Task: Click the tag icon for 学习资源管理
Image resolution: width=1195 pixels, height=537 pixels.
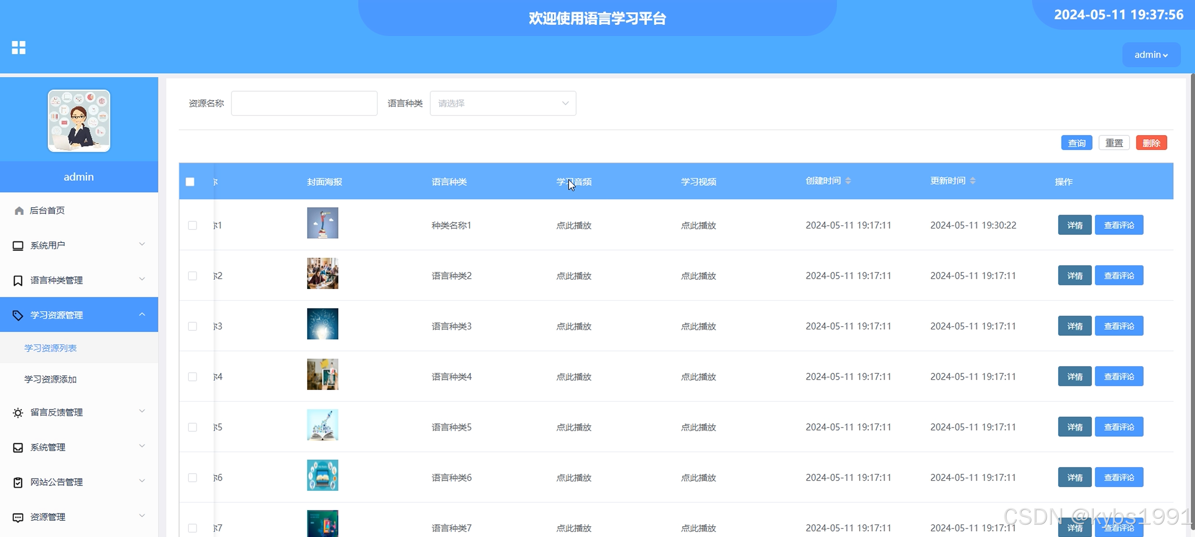Action: [18, 315]
